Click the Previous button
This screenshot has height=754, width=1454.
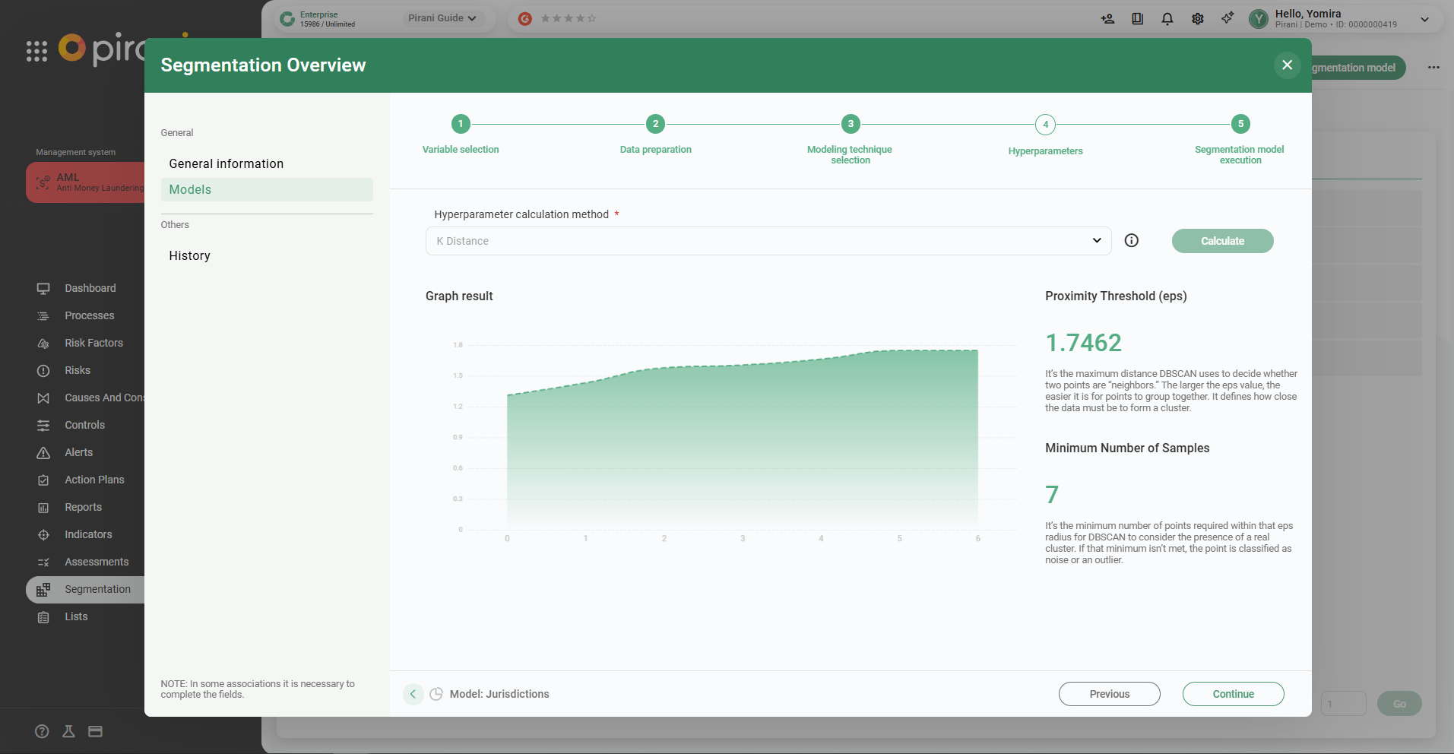coord(1109,694)
